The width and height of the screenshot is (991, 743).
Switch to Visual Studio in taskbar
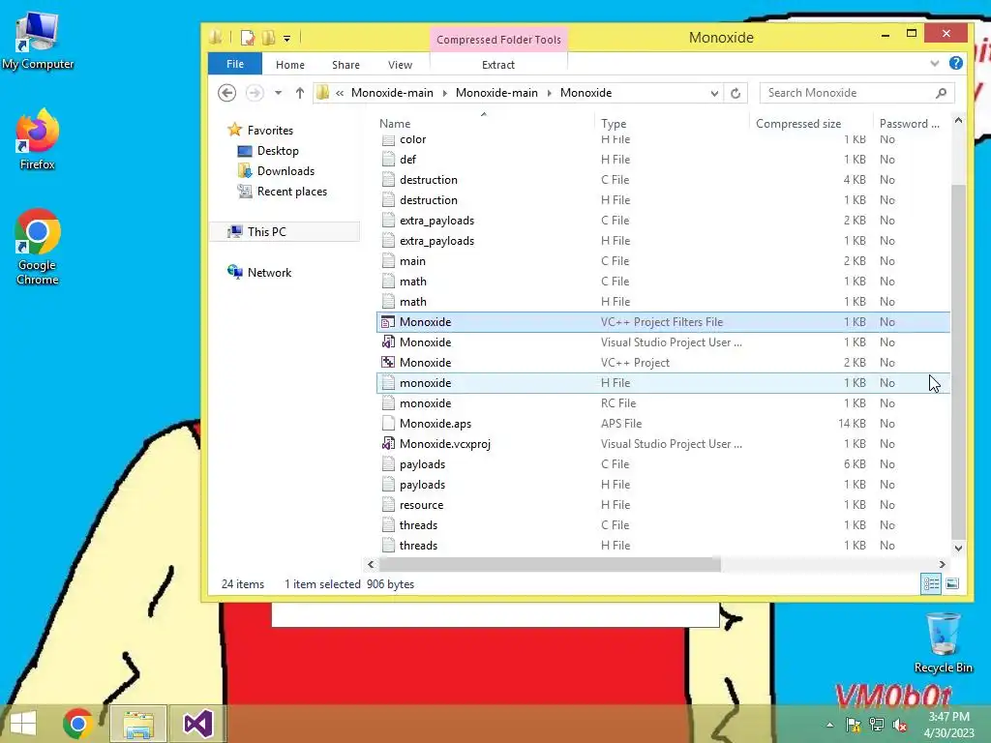(x=197, y=724)
